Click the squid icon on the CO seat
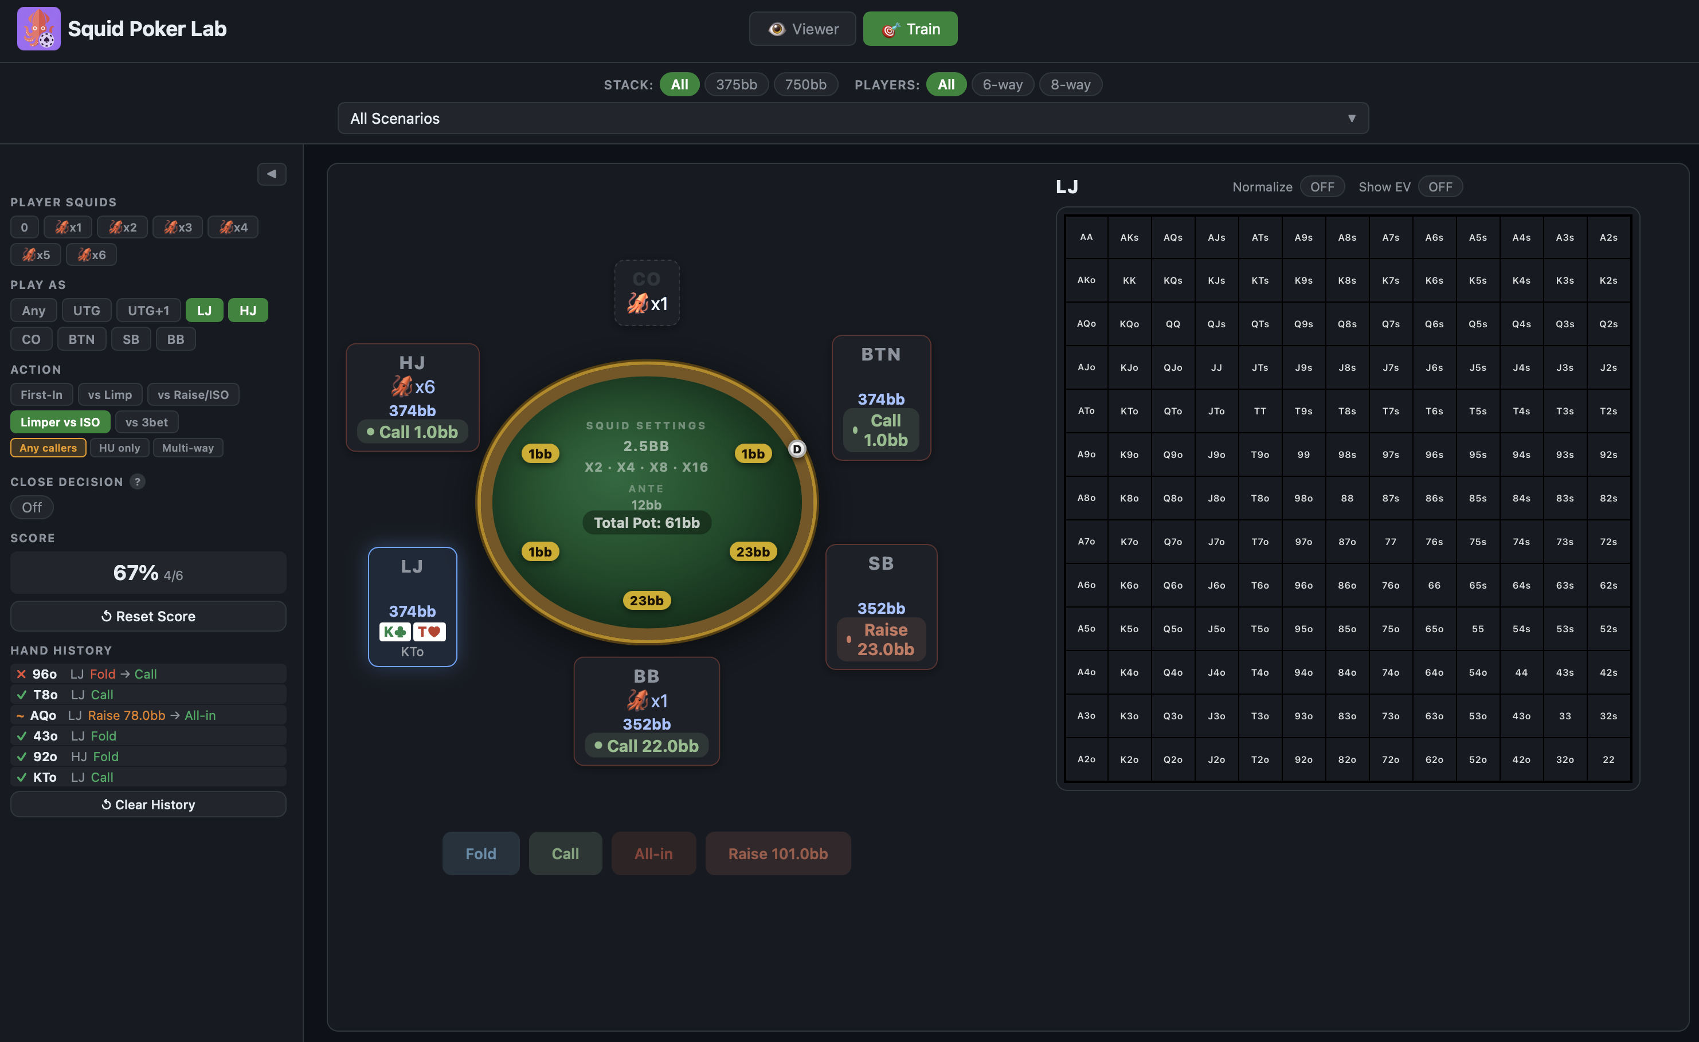 (638, 303)
